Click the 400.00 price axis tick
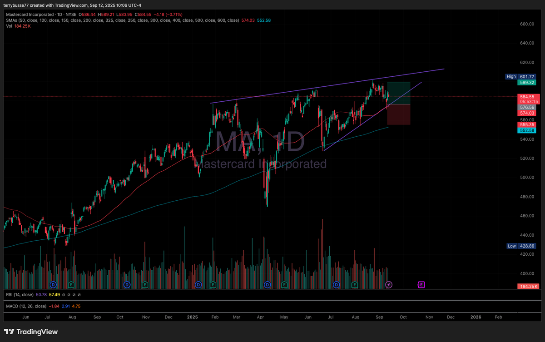Screen dimensions: 545x342 527,274
